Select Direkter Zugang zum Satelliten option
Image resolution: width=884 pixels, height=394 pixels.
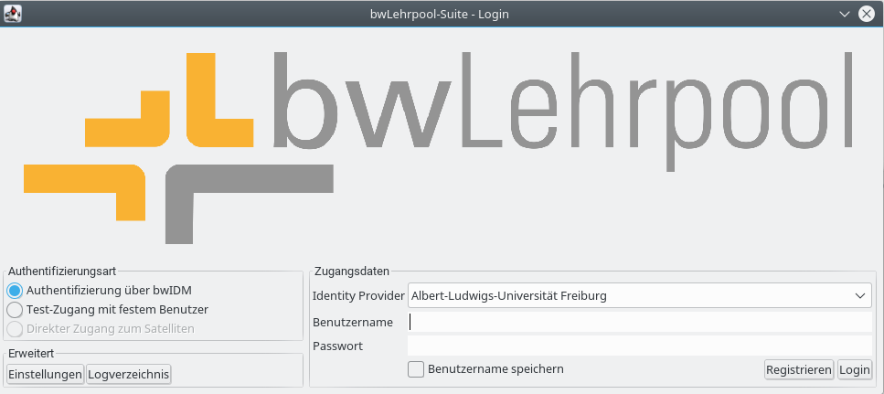(x=15, y=329)
